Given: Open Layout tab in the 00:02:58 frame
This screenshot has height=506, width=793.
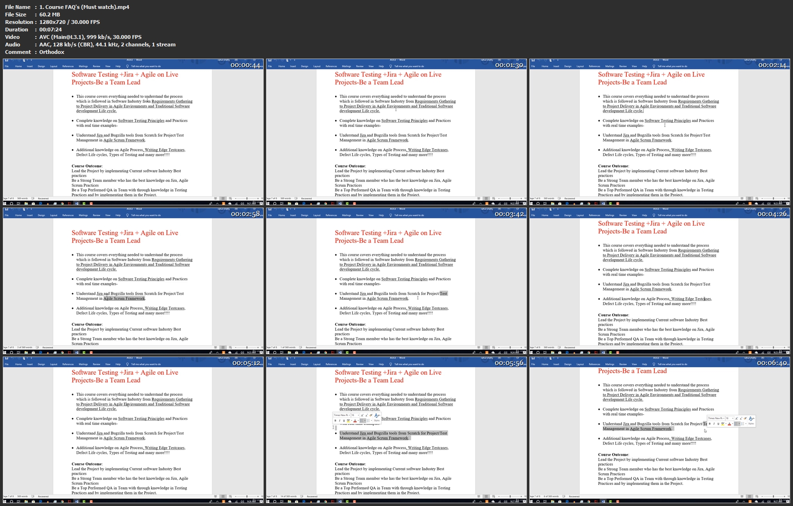Looking at the screenshot, I should (x=54, y=215).
